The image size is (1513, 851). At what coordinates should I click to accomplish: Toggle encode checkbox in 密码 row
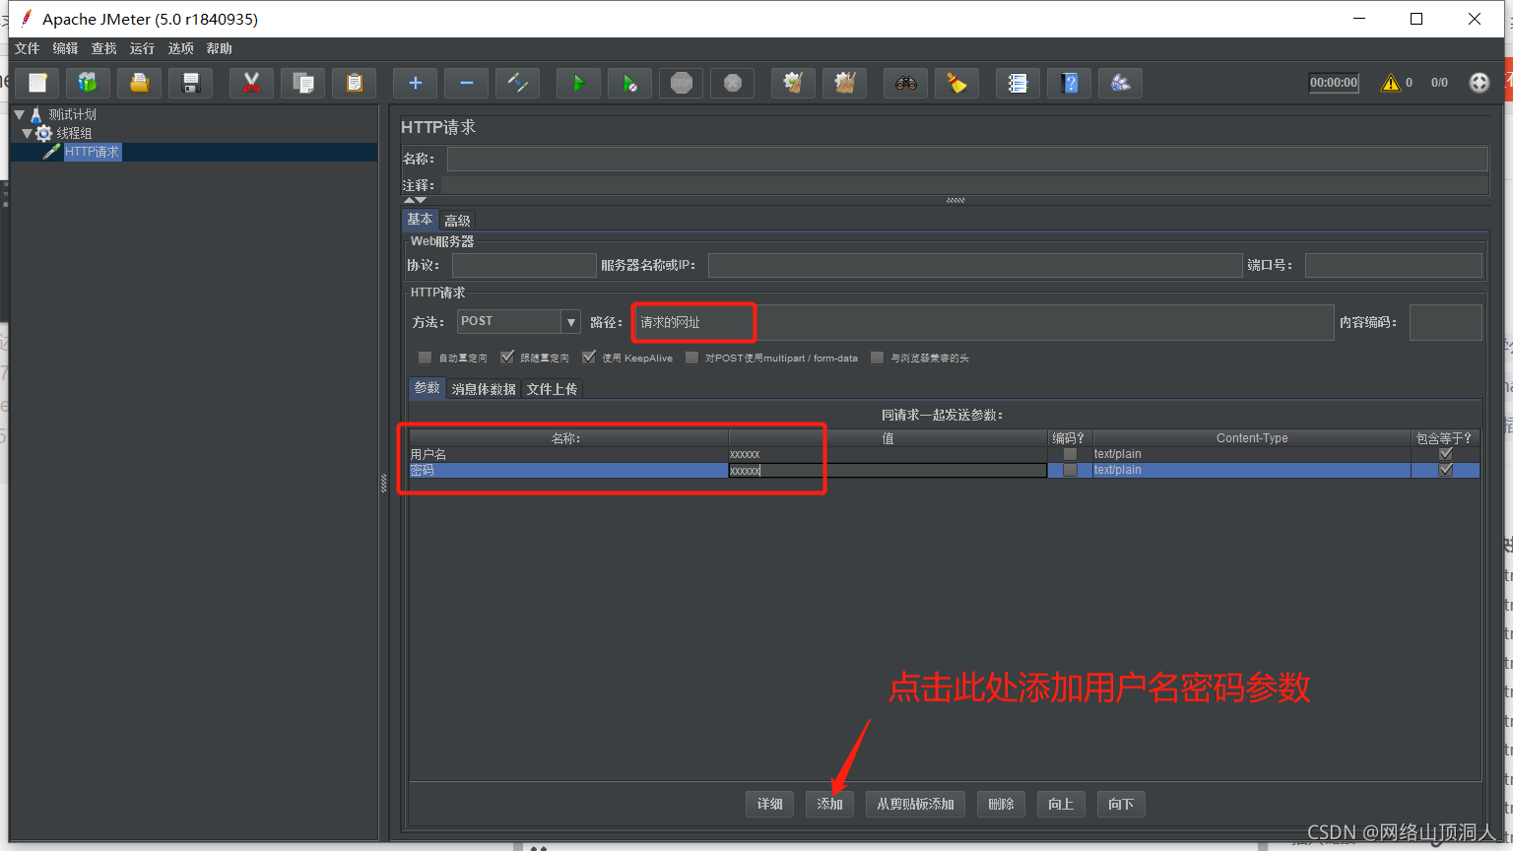click(1070, 470)
